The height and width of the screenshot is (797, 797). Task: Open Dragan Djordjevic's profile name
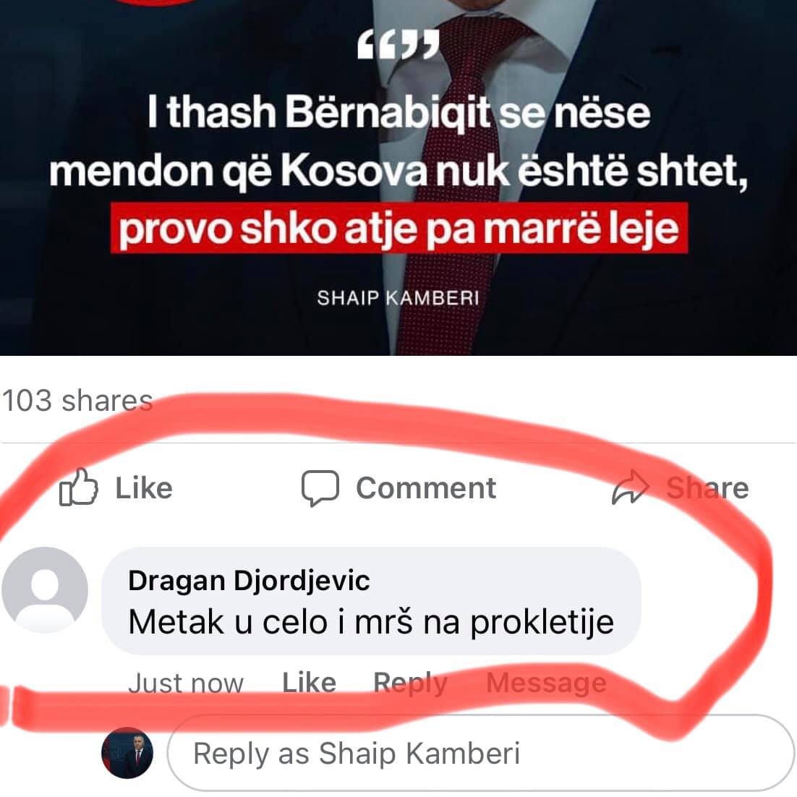(x=249, y=581)
